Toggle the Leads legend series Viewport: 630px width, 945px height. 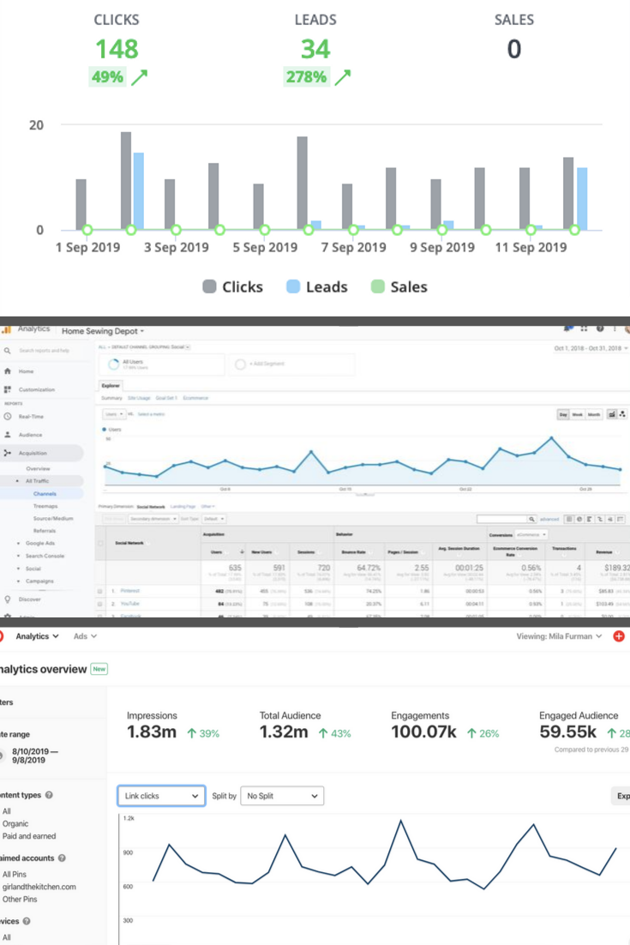pyautogui.click(x=317, y=287)
